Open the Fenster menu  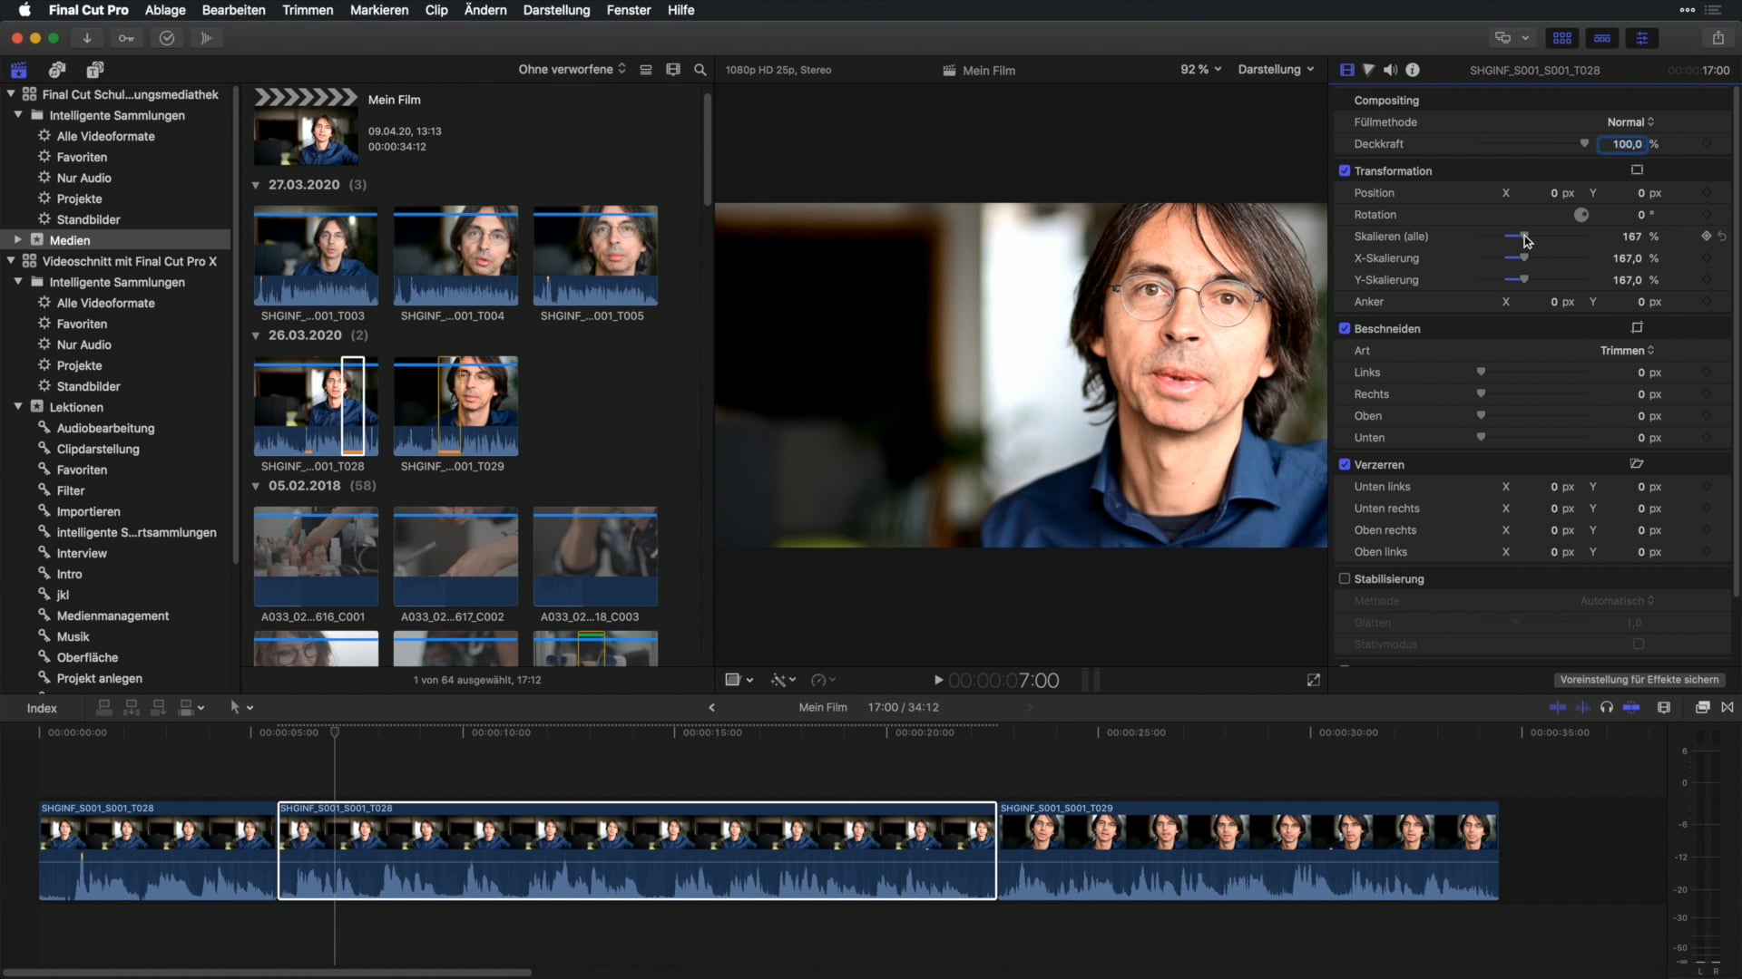[x=628, y=10]
